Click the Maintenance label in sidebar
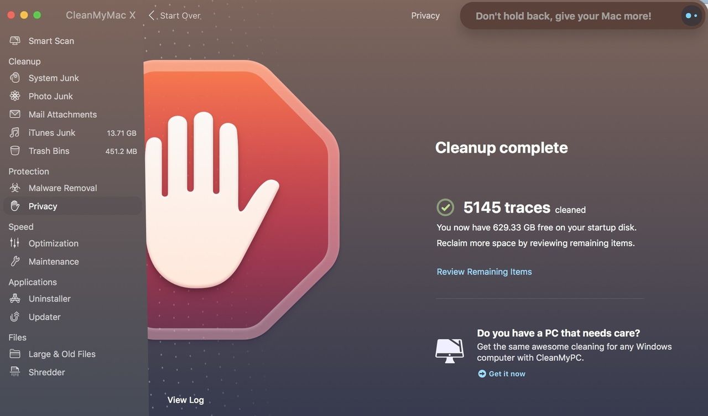The height and width of the screenshot is (416, 708). (54, 262)
